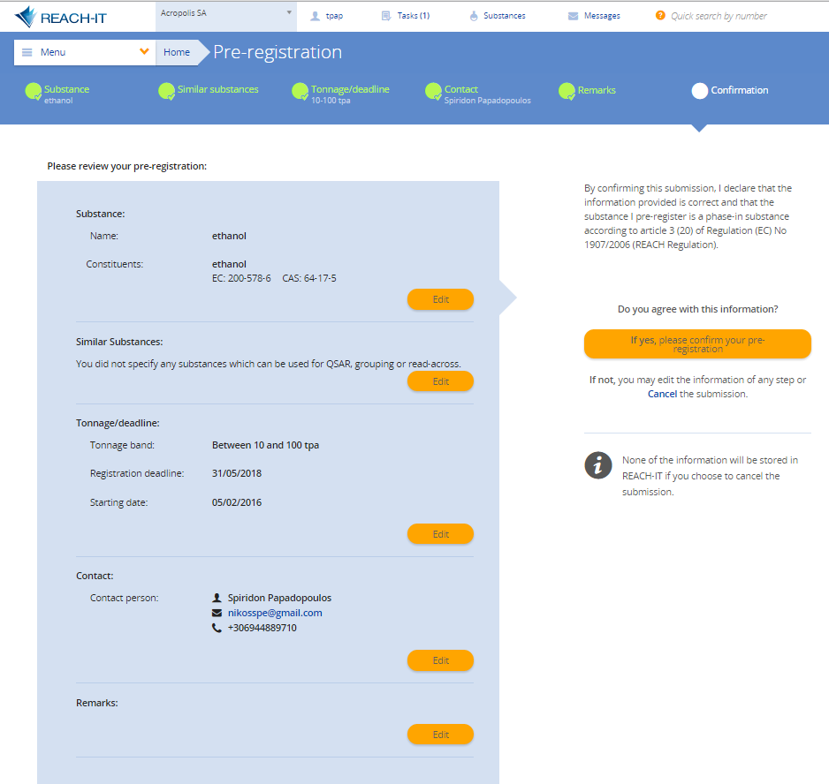Open the Substances menu item

[x=505, y=16]
